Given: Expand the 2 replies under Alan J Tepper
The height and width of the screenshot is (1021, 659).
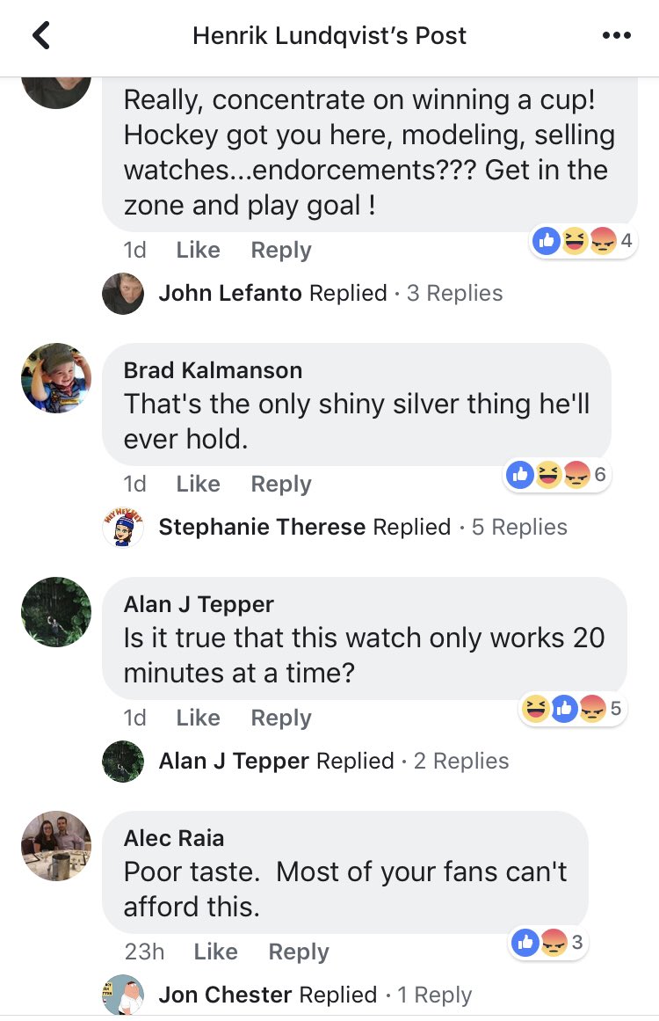Looking at the screenshot, I should coord(306,761).
